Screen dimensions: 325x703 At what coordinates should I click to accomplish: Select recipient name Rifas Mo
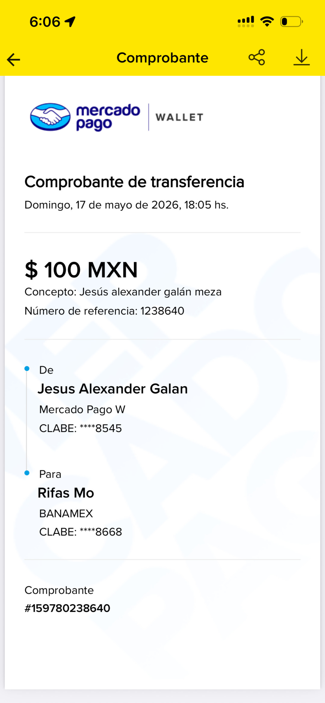pos(66,493)
